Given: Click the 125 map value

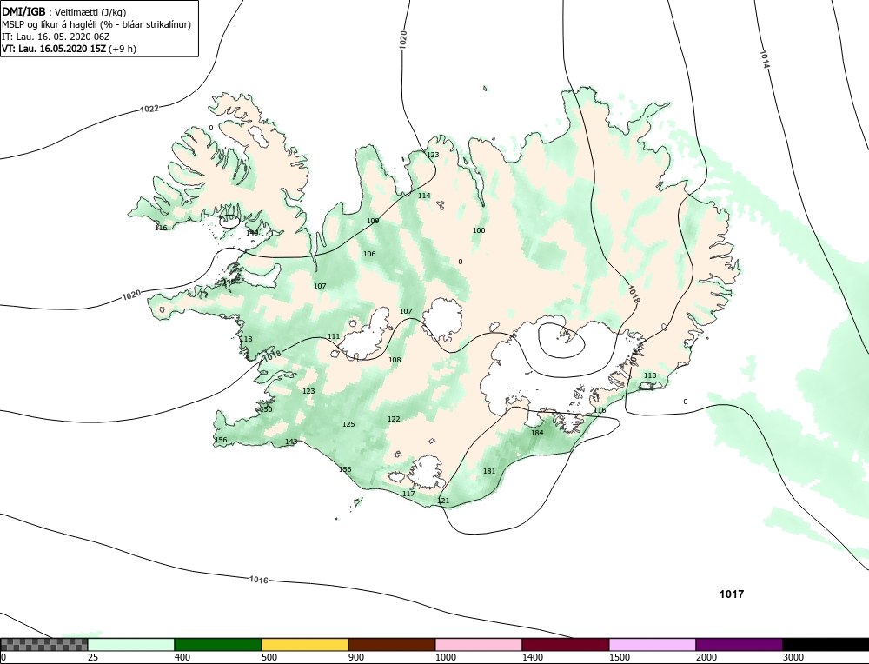Looking at the screenshot, I should [x=348, y=425].
